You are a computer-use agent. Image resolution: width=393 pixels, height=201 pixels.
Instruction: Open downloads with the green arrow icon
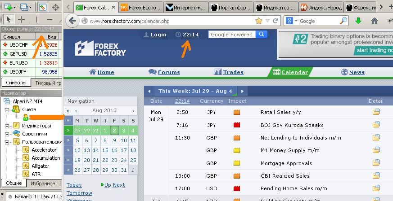point(358,21)
